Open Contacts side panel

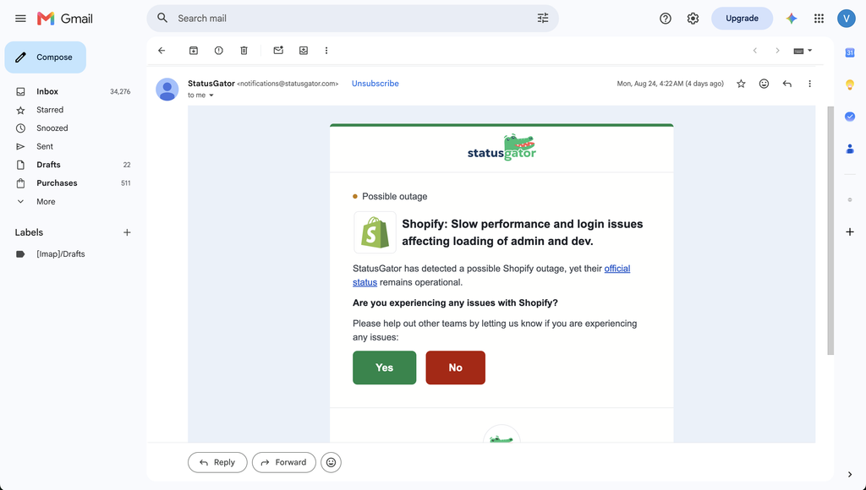tap(850, 149)
